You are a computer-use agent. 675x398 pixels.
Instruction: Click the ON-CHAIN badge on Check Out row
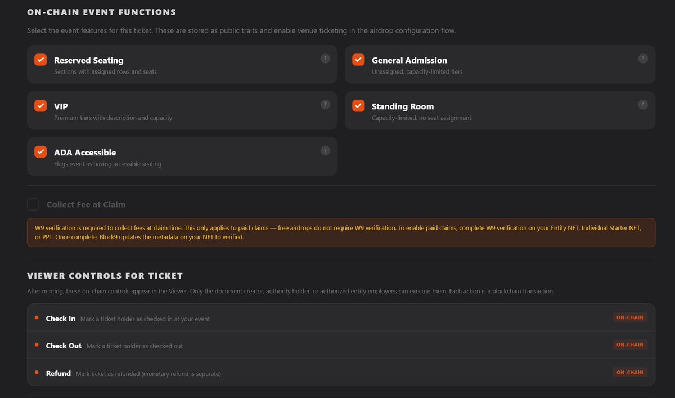click(x=629, y=345)
